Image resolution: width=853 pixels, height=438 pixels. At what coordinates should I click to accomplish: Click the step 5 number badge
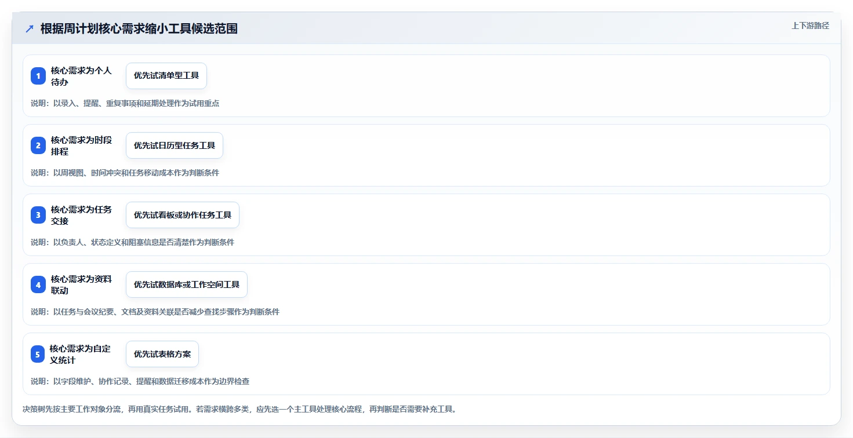[x=38, y=354]
